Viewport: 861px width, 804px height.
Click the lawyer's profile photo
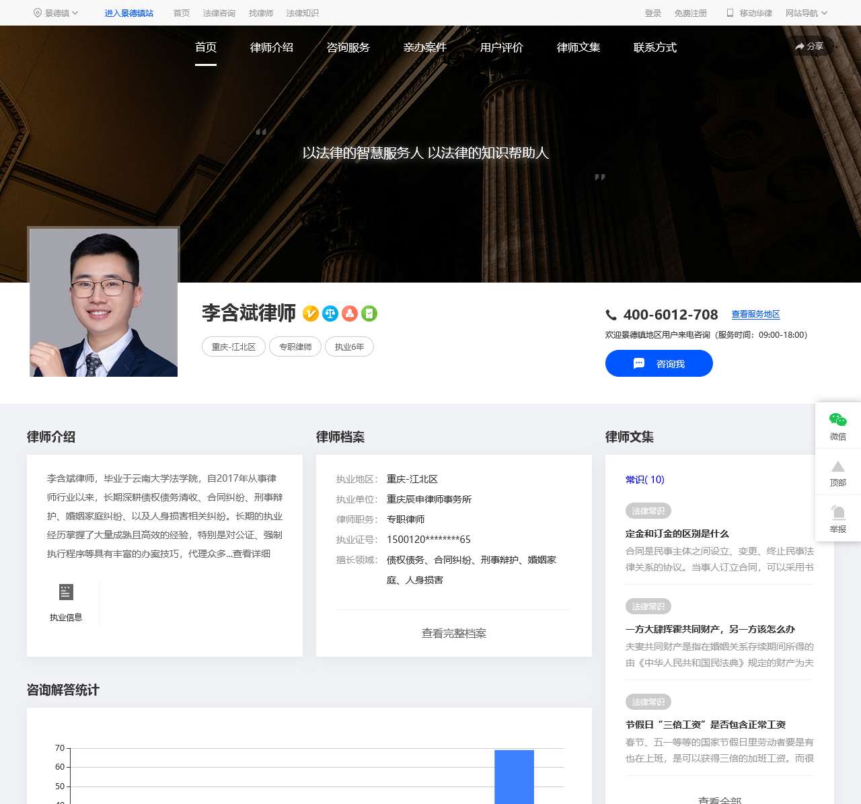[x=104, y=302]
